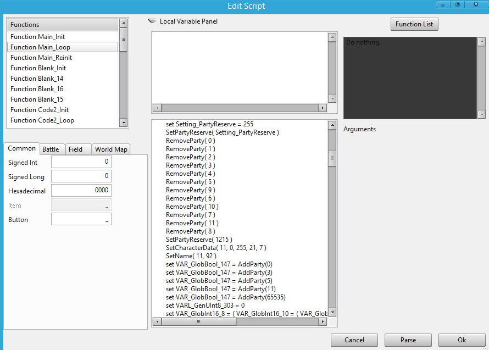Viewport: 489px width, 350px height.
Task: Close the Edit Script window
Action: (x=476, y=4)
